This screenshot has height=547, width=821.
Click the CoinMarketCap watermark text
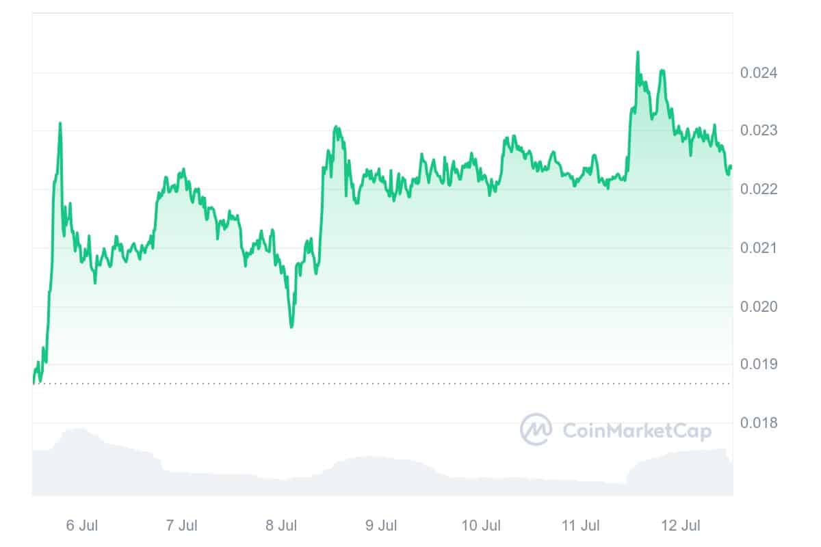(636, 431)
